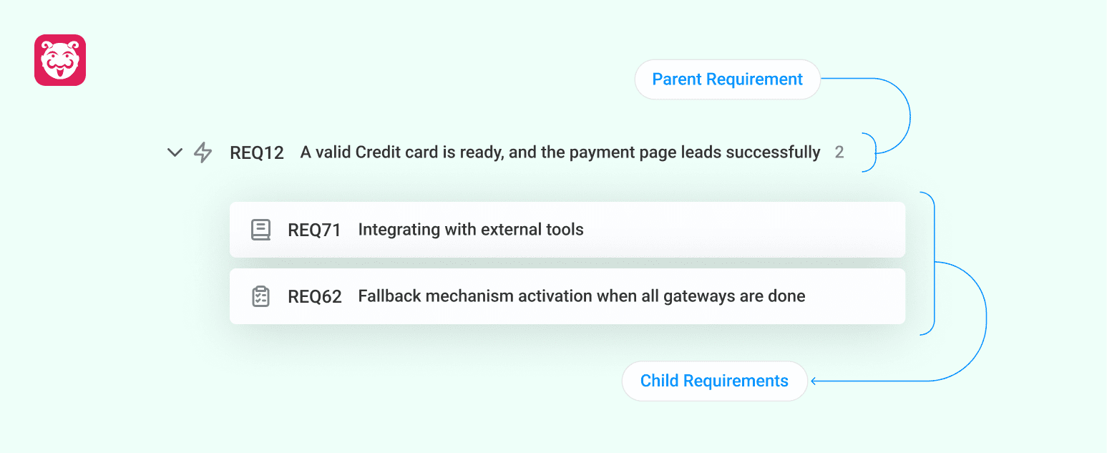Open the REQ71 requirement type icon
This screenshot has width=1107, height=453.
(260, 229)
